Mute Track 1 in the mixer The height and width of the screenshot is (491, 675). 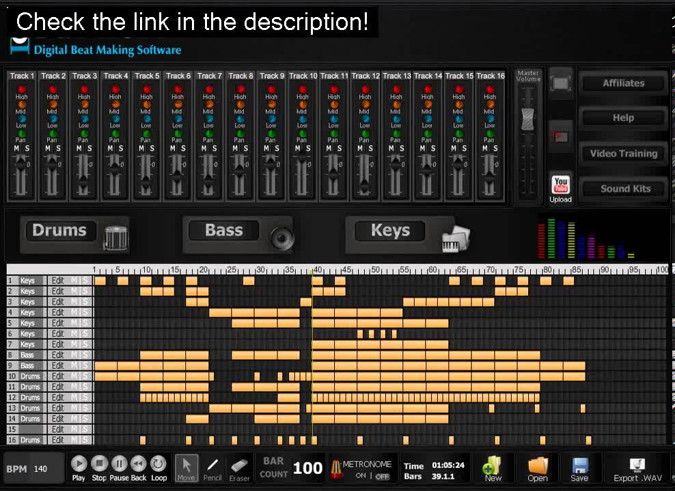point(16,148)
